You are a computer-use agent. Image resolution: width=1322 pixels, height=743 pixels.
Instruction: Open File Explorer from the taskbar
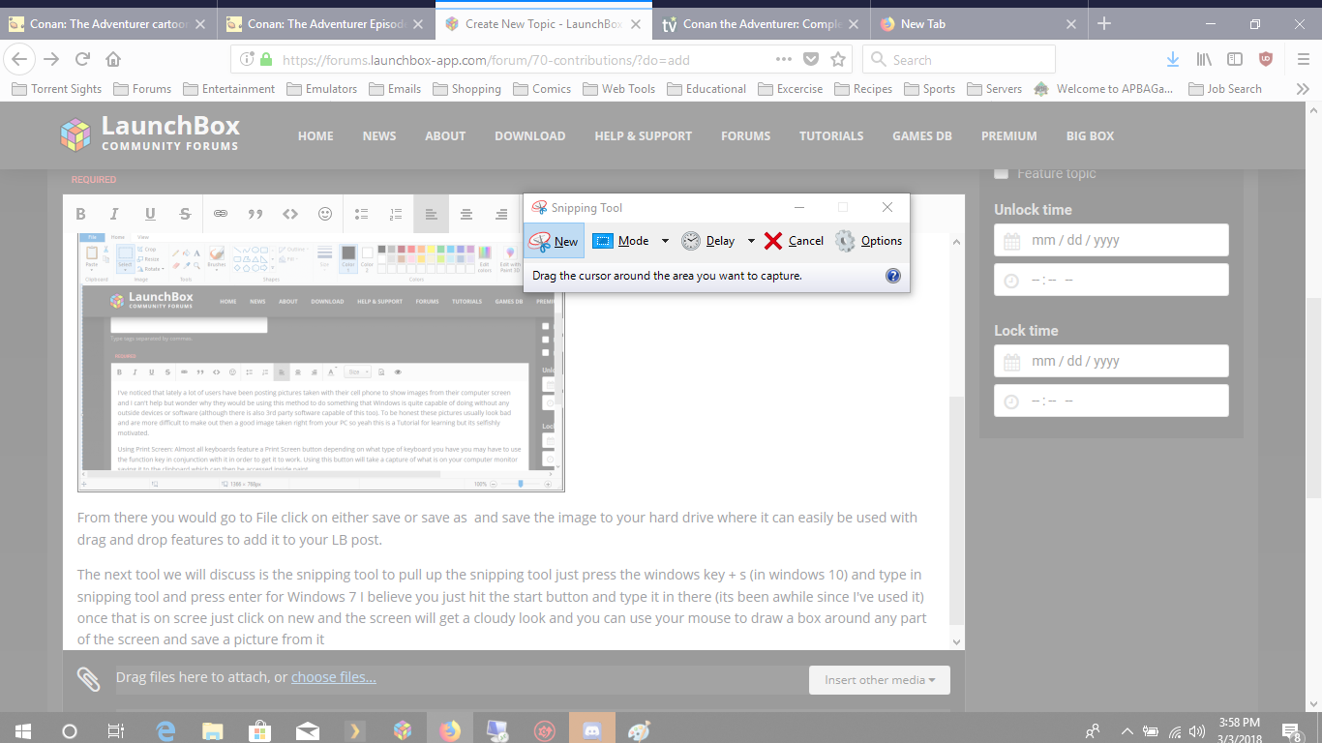(212, 730)
